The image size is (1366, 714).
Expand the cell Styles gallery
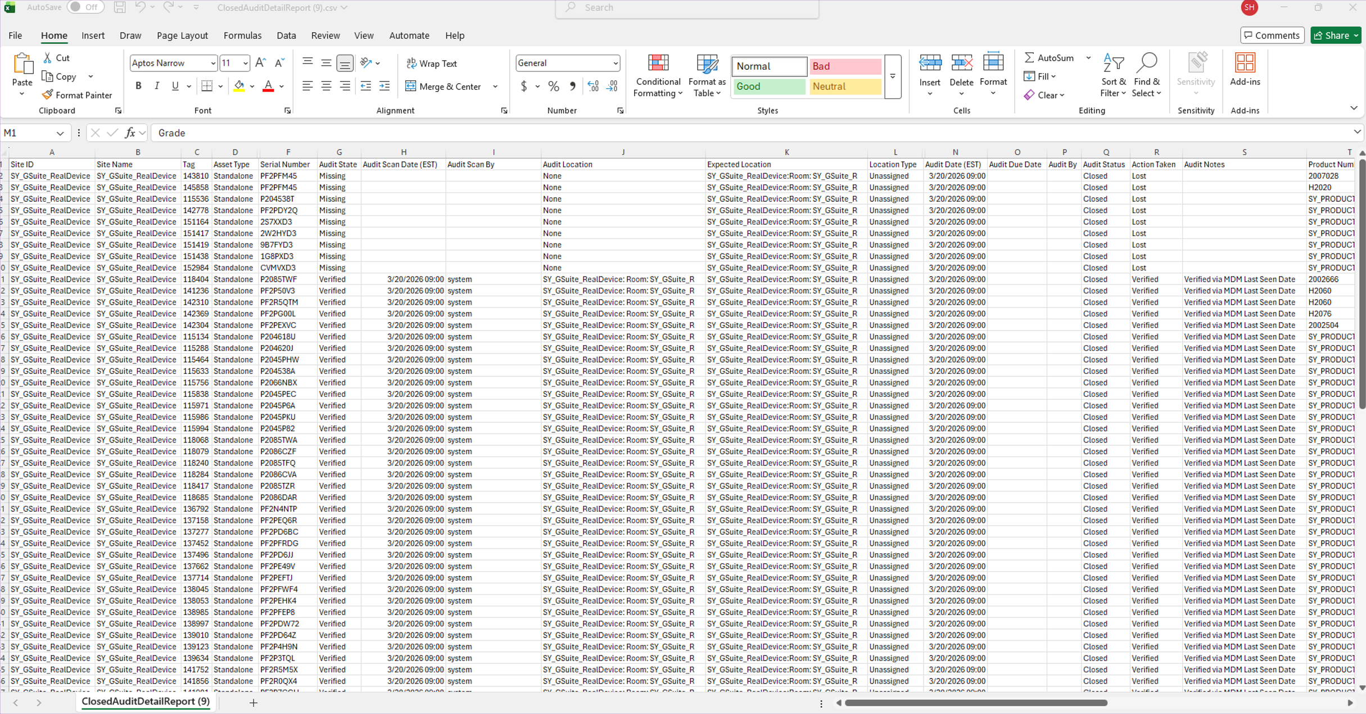pos(893,76)
